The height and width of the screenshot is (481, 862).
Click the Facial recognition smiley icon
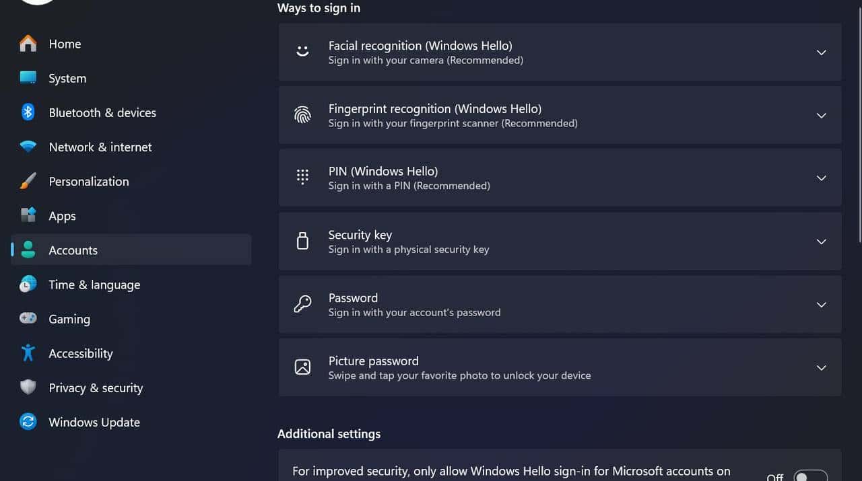pos(302,52)
